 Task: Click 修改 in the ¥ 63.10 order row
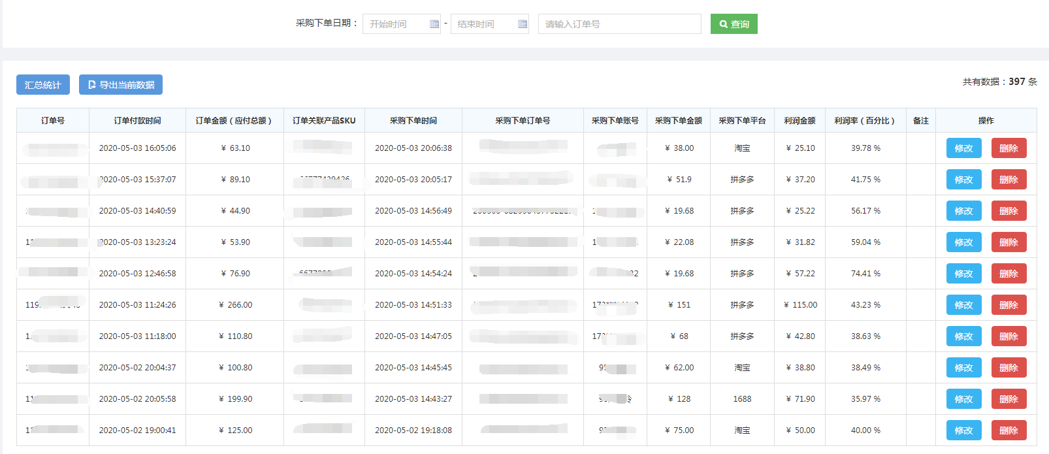964,148
